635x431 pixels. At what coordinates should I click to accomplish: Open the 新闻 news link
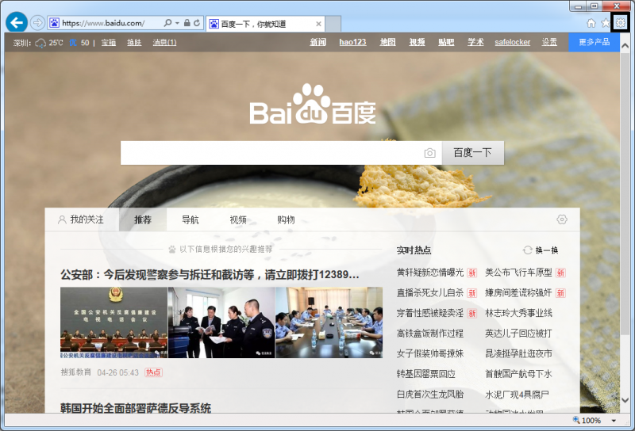(318, 42)
